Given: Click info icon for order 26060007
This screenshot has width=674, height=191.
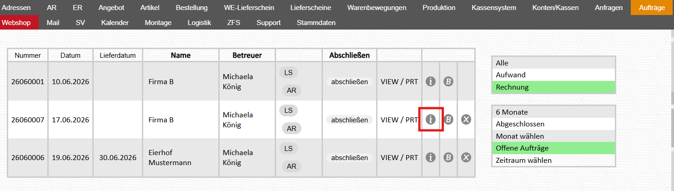Looking at the screenshot, I should point(431,120).
